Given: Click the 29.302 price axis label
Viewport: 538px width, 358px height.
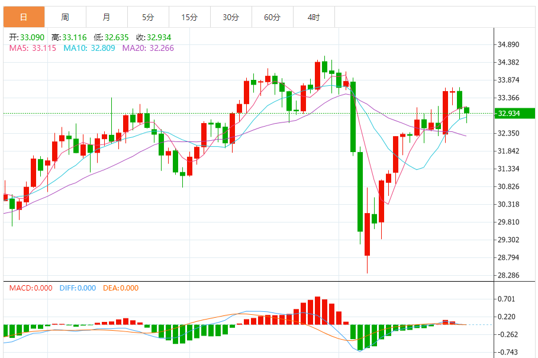Looking at the screenshot, I should tap(508, 240).
